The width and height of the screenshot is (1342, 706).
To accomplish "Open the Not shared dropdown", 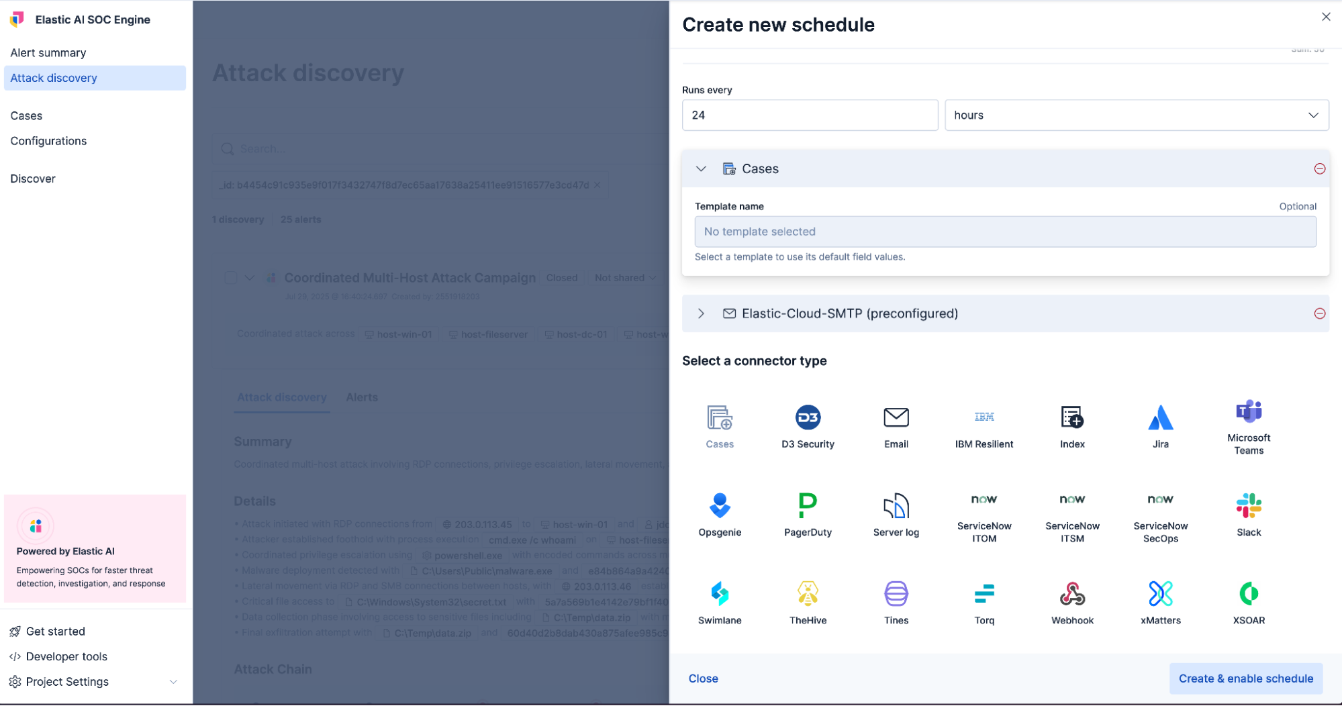I will (625, 278).
